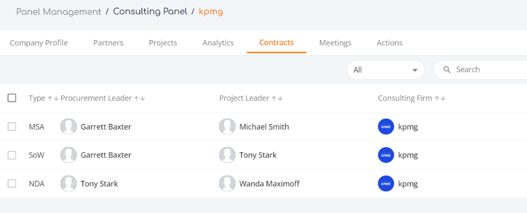The width and height of the screenshot is (527, 213).
Task: Click the kpmg logo in NDA row
Action: tap(386, 183)
